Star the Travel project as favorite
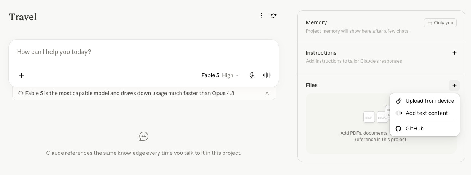The image size is (471, 175). point(273,16)
